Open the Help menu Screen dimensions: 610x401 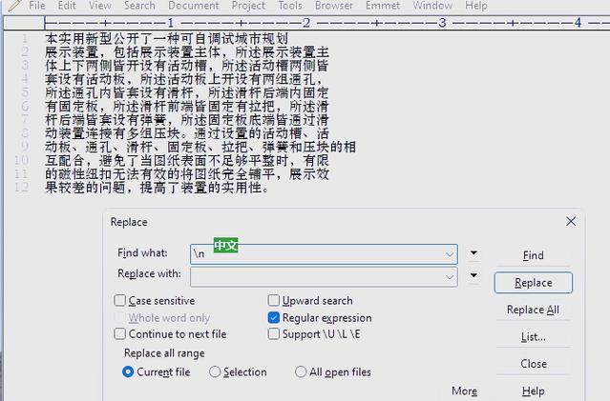coord(476,6)
